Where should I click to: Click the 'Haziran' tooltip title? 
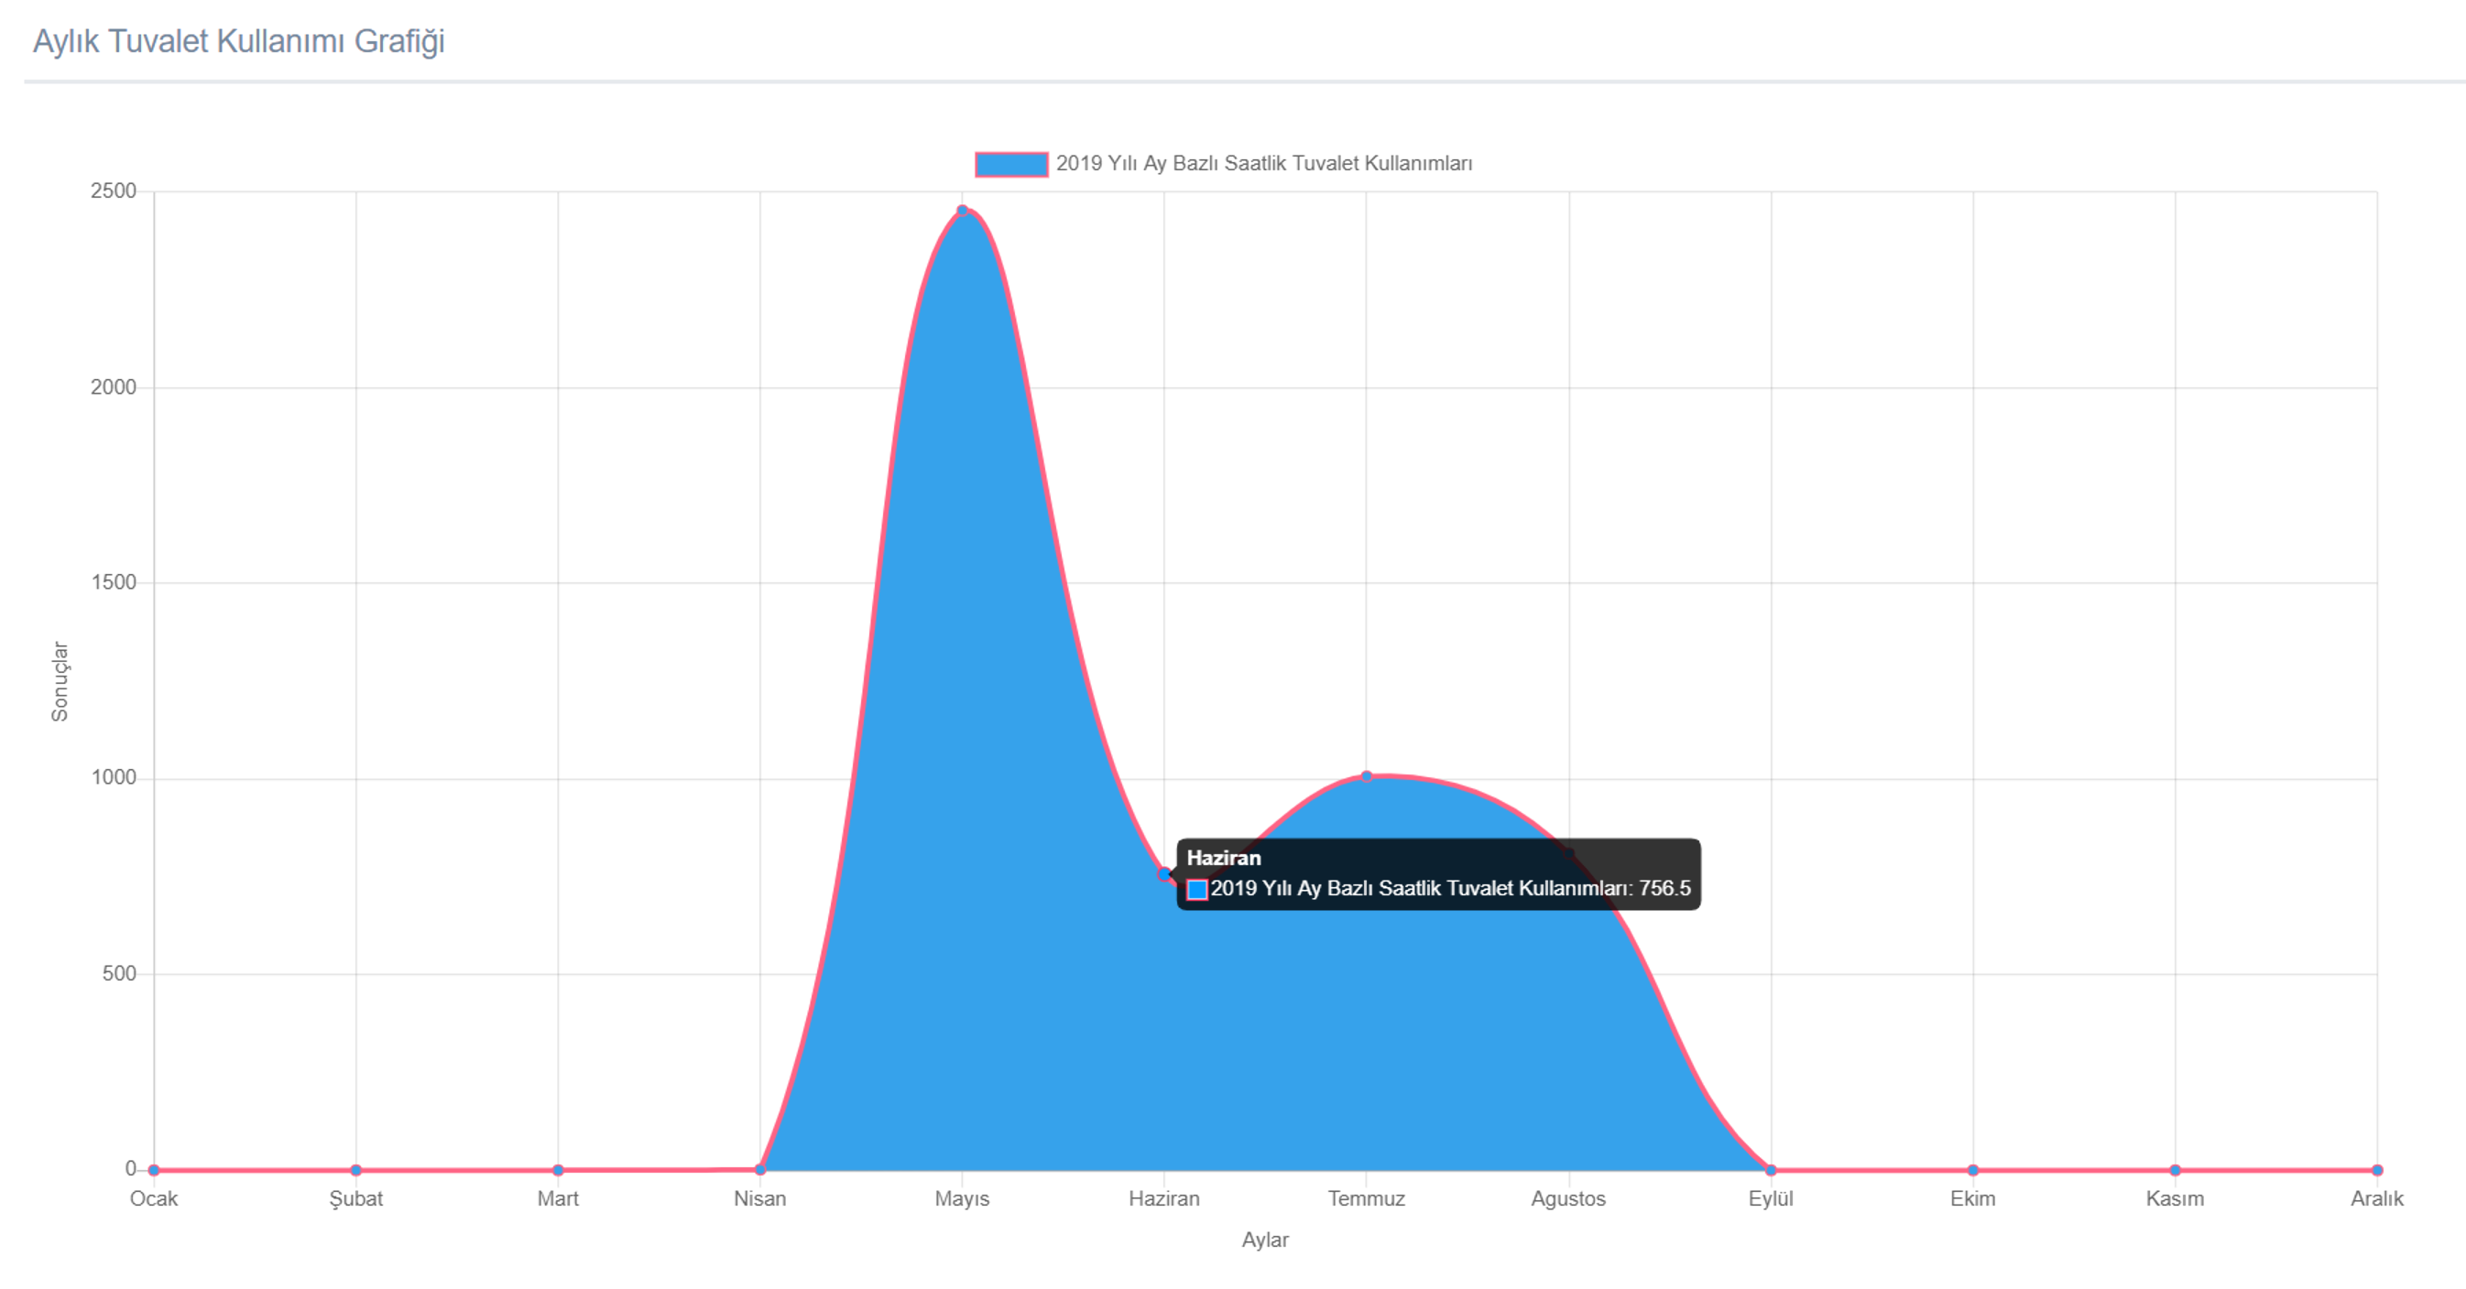tap(1224, 858)
